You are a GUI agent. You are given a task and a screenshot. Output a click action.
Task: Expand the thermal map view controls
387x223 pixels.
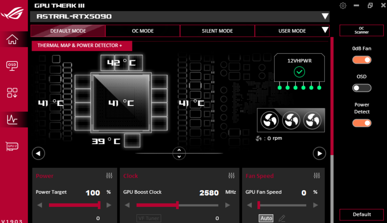click(179, 153)
